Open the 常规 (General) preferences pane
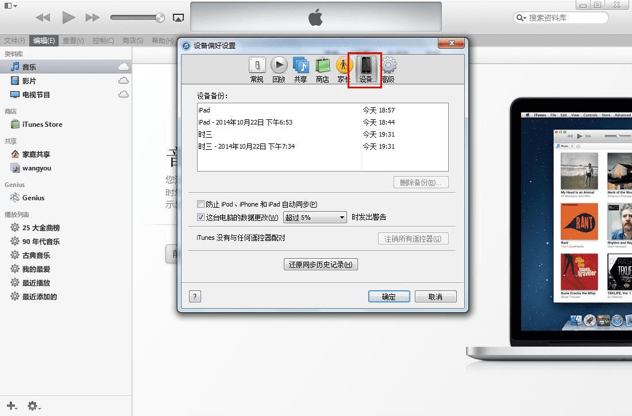Viewport: 632px width, 416px height. [x=256, y=68]
